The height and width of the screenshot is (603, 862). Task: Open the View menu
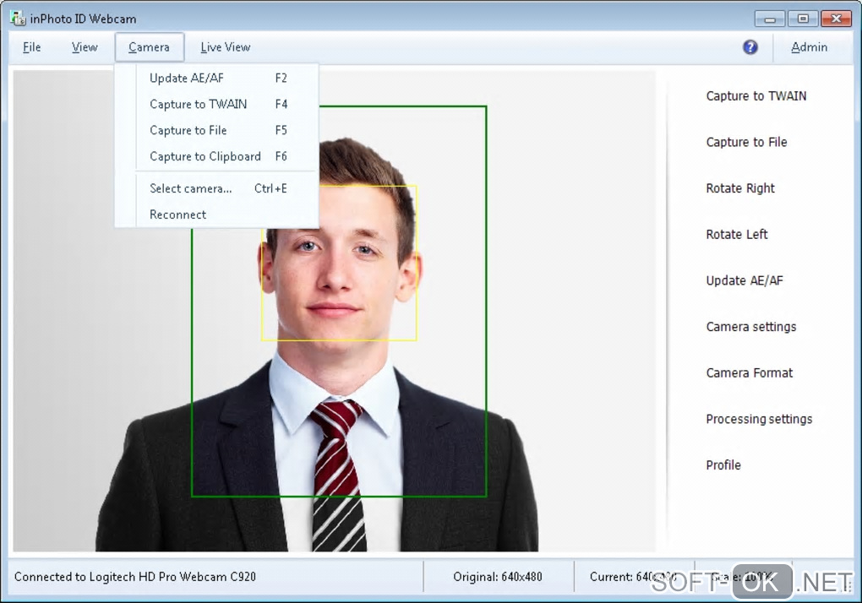[x=85, y=47]
